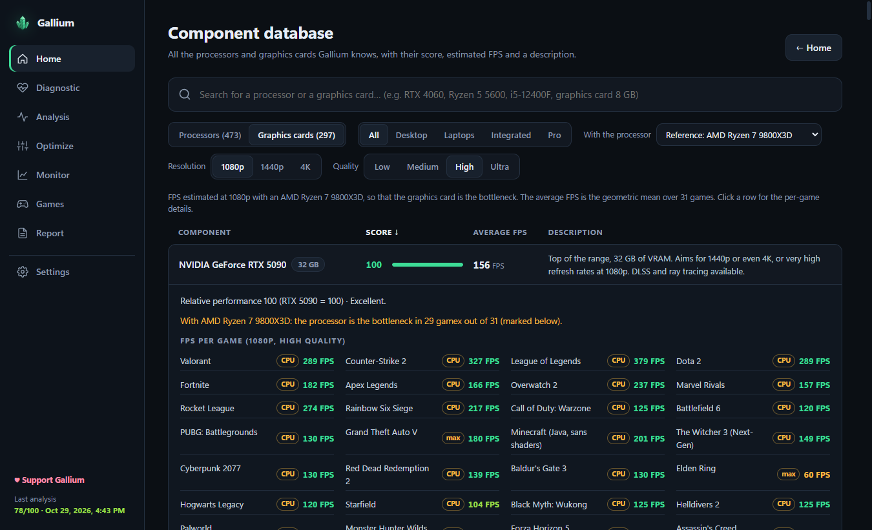Click the Analysis activity-line icon
This screenshot has width=872, height=530.
coord(23,117)
